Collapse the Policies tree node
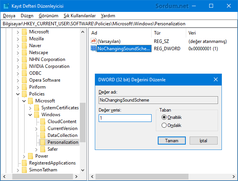 [x=18, y=94]
